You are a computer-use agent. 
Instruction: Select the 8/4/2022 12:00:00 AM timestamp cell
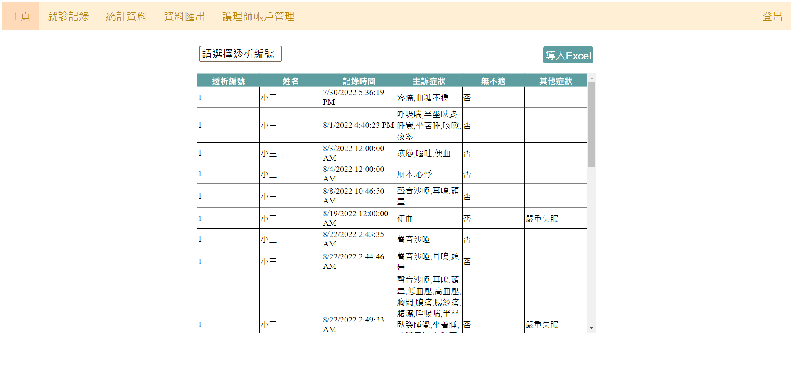click(359, 174)
